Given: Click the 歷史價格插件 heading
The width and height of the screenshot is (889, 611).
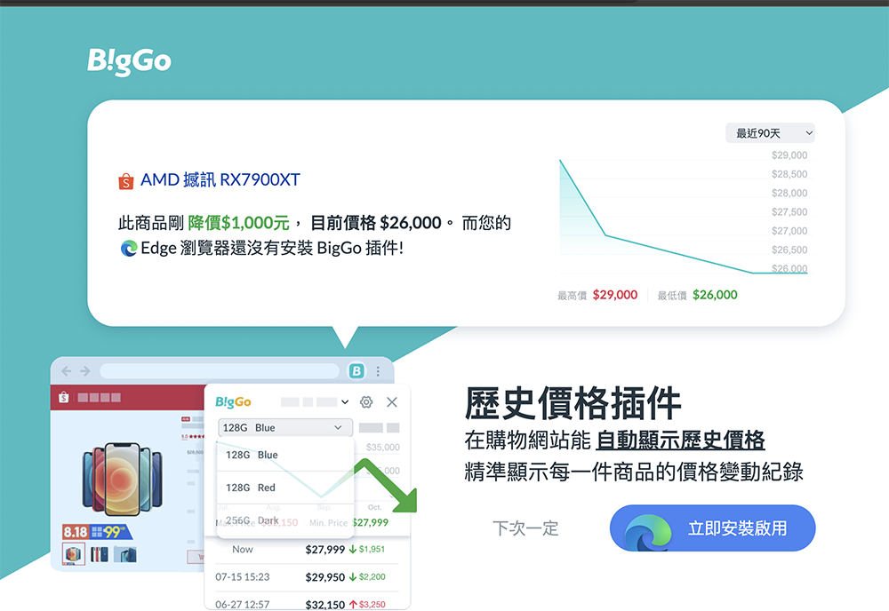Looking at the screenshot, I should coord(573,403).
